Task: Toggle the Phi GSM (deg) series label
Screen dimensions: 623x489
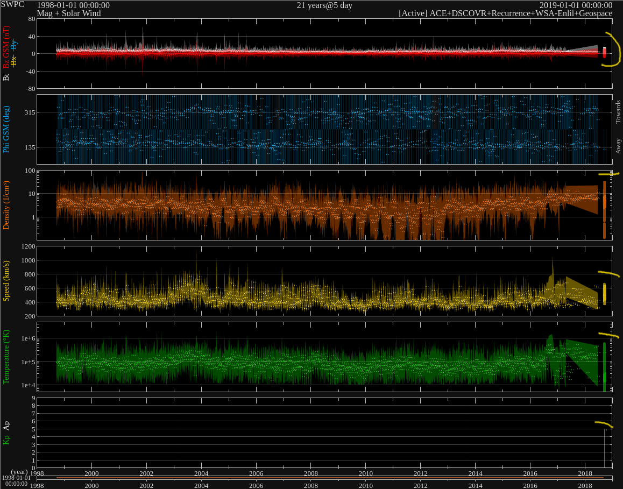Action: point(6,129)
